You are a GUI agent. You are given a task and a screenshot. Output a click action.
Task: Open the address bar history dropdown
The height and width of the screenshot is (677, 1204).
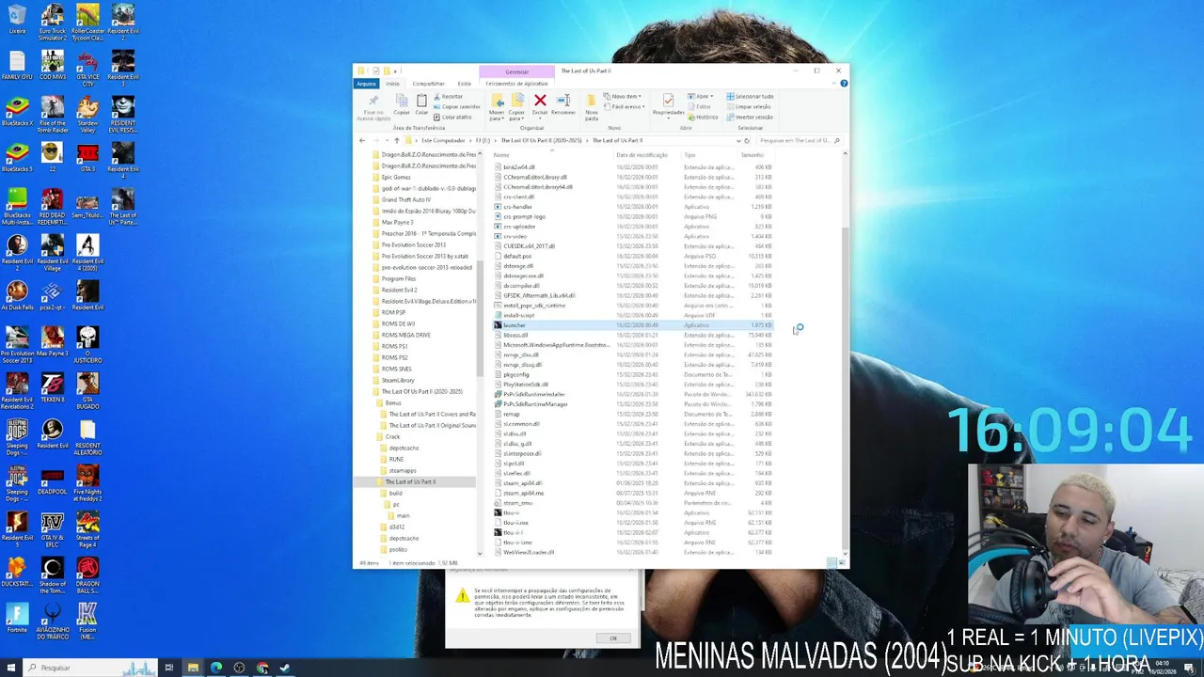coord(737,141)
